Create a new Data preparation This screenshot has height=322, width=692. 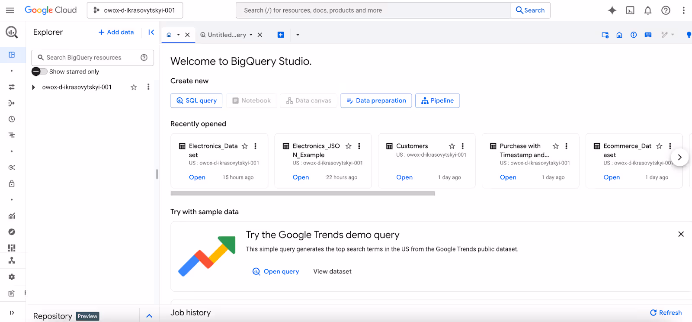[376, 100]
